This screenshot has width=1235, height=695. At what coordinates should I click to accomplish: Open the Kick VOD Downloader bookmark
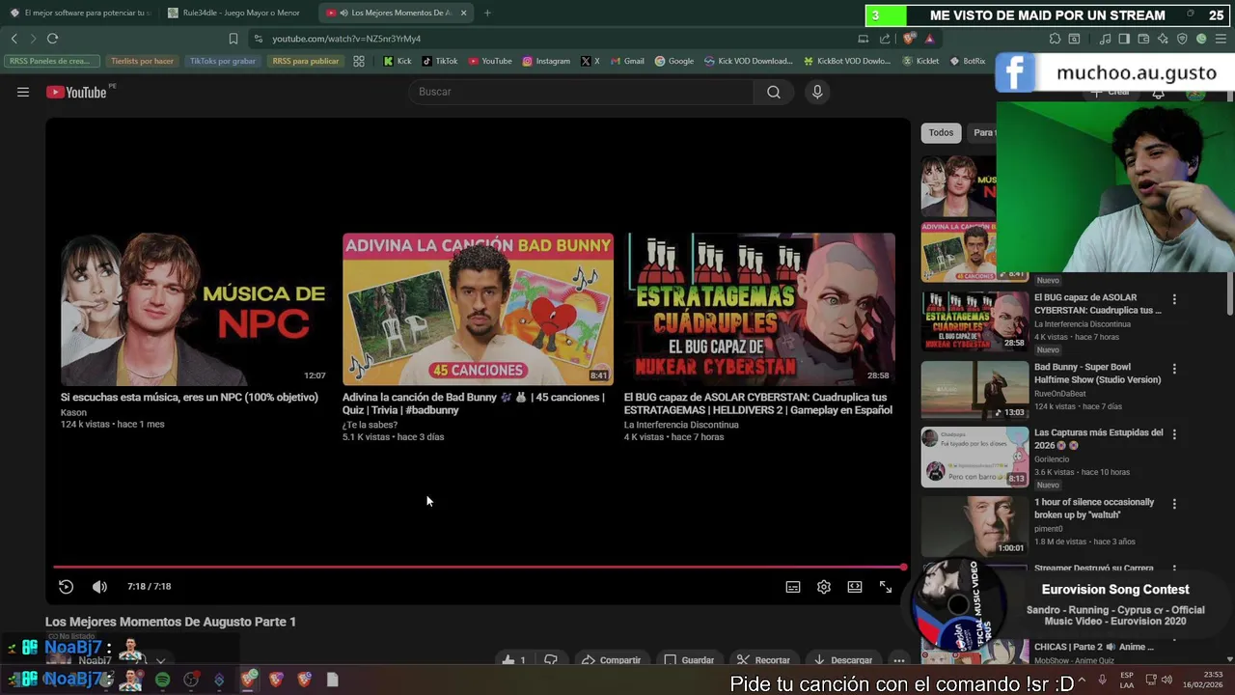[x=749, y=61]
